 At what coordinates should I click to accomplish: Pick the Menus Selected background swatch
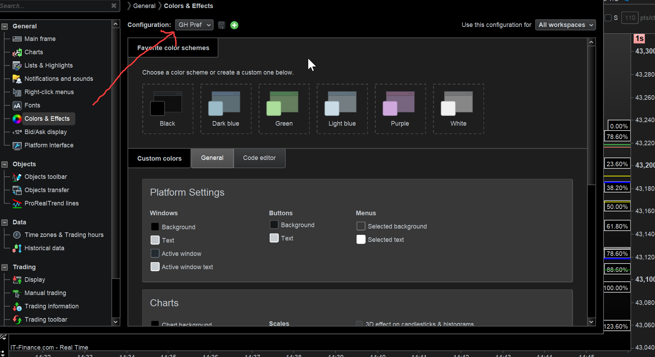pos(361,226)
